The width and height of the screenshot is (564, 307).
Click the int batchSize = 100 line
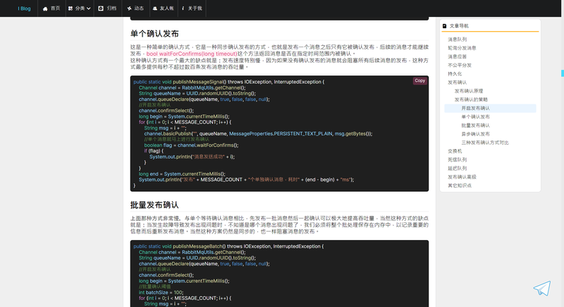[x=161, y=292]
